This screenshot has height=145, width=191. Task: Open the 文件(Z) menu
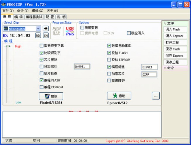[8, 11]
